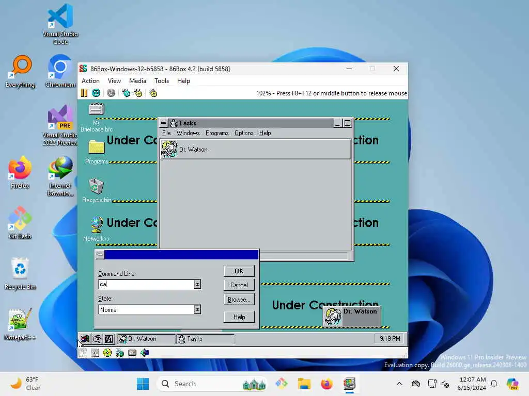Open Chromium desktop shortcut

point(60,71)
